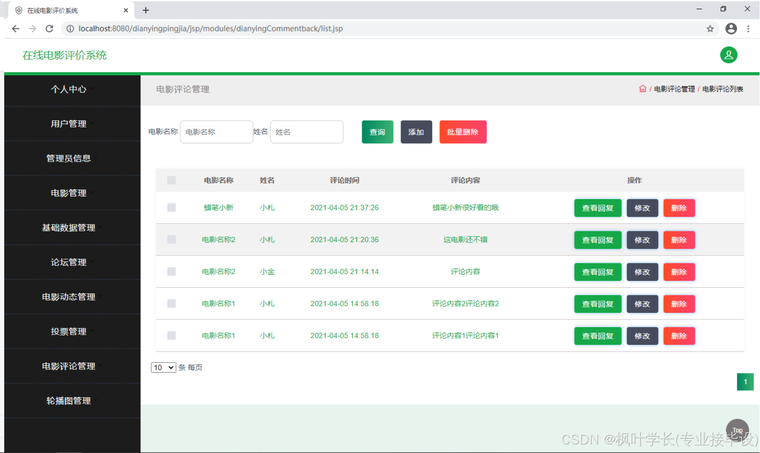
Task: Delete the 这电影还不错 comment row
Action: [x=679, y=240]
